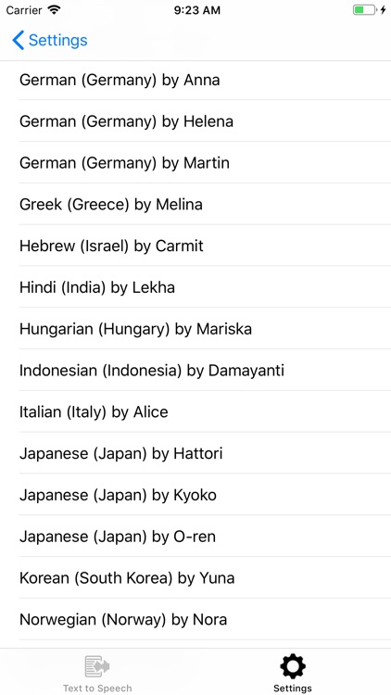The height and width of the screenshot is (695, 391).
Task: Tap the Wi-Fi status icon
Action: tap(54, 10)
